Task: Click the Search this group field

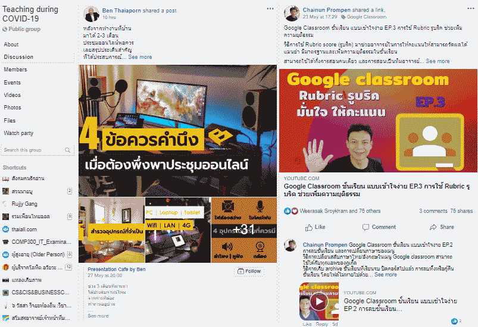Action: (x=37, y=150)
